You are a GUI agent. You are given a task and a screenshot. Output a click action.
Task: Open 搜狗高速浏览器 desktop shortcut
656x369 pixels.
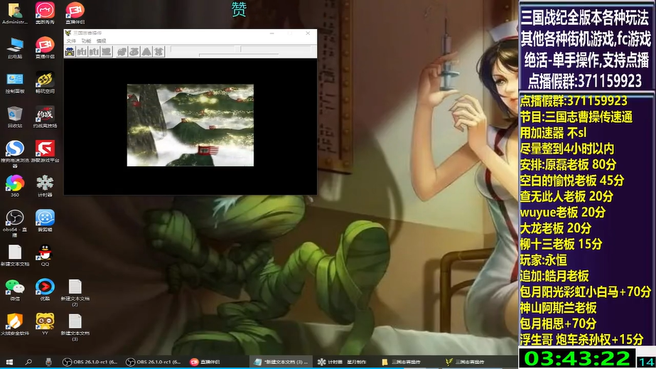(15, 154)
